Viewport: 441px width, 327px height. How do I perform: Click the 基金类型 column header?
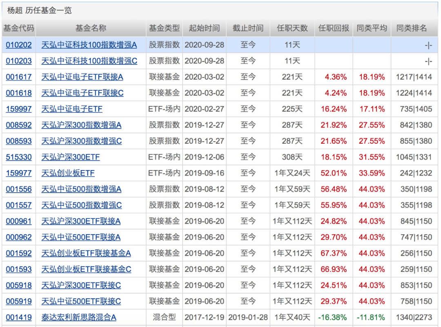pyautogui.click(x=164, y=28)
